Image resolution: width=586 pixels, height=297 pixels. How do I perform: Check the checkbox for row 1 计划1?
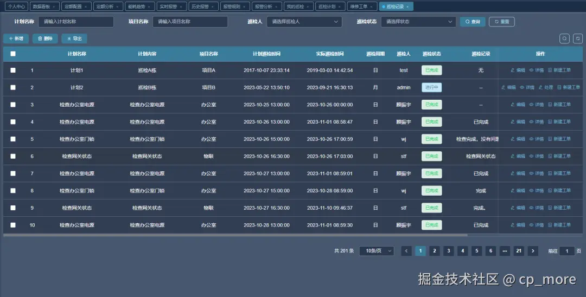tap(13, 70)
